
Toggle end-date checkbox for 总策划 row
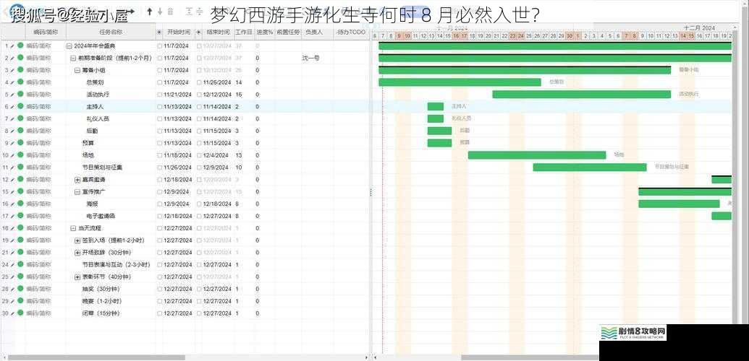click(199, 82)
